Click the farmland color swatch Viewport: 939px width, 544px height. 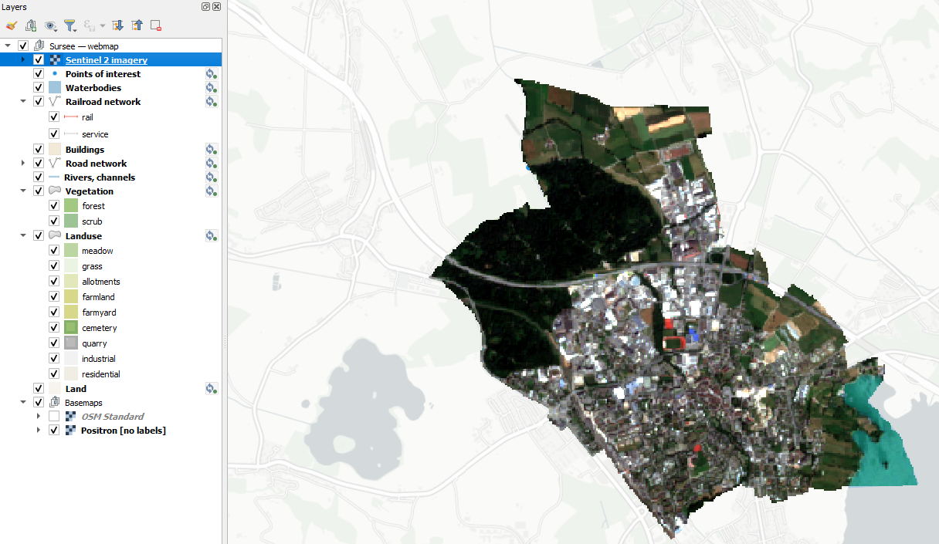pyautogui.click(x=71, y=297)
